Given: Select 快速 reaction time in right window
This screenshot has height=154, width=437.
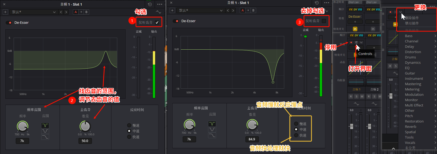Looking at the screenshot, I should tap(296, 135).
